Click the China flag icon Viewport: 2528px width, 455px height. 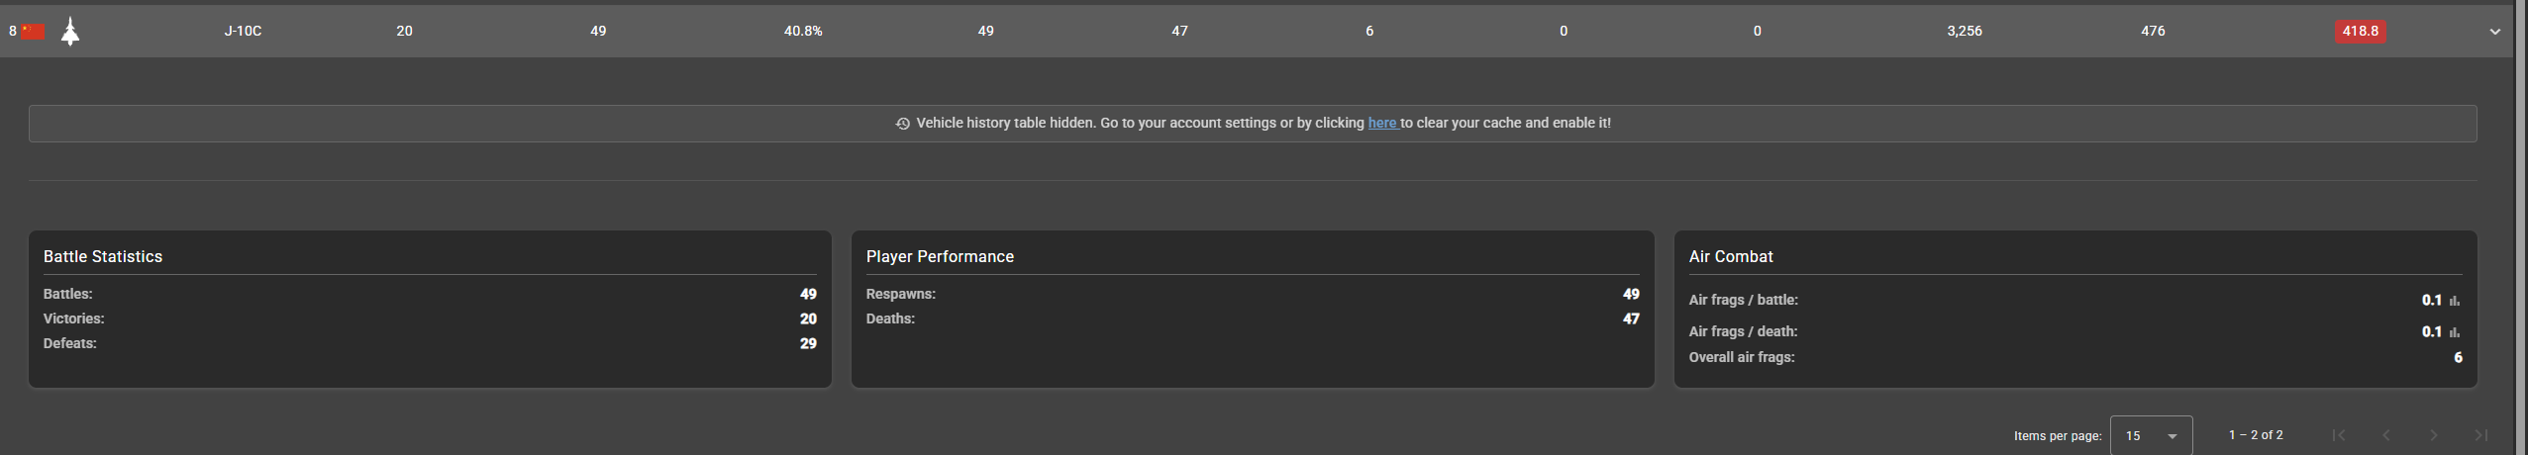pos(34,32)
